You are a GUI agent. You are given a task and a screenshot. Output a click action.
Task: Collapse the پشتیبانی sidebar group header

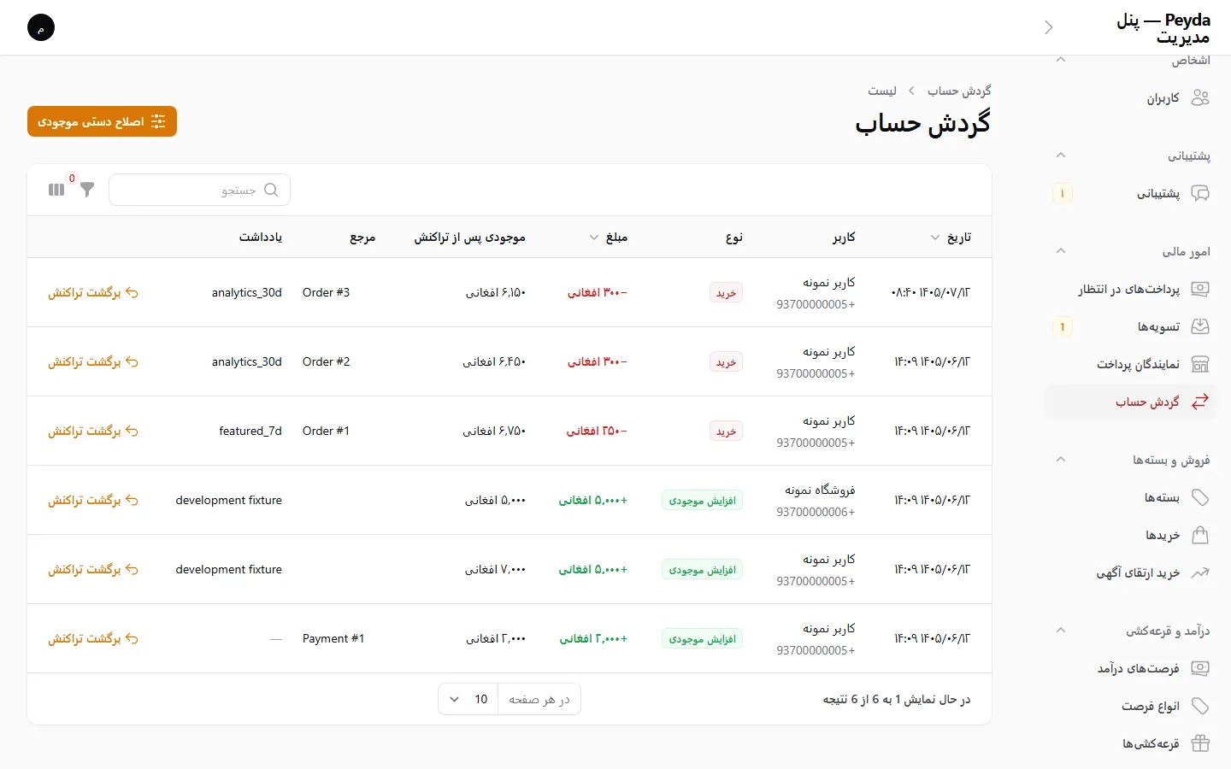[1061, 156]
